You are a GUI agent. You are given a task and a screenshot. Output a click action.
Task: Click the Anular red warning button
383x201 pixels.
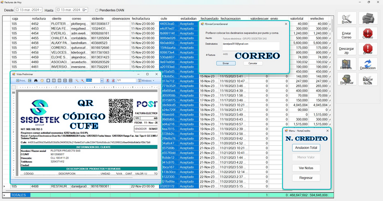(368, 49)
